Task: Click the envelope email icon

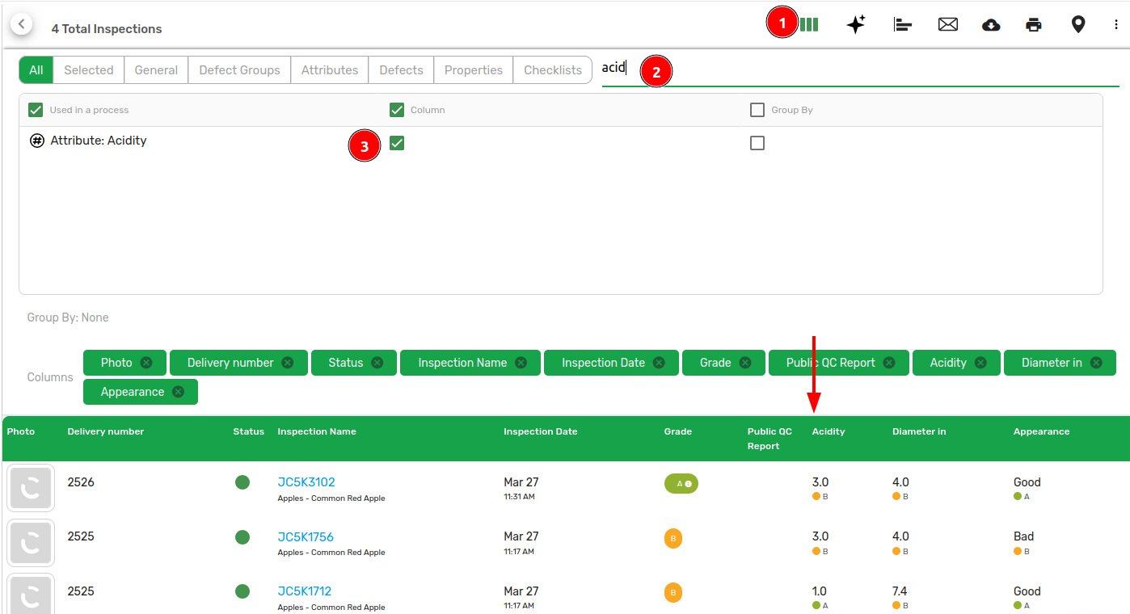Action: tap(948, 25)
